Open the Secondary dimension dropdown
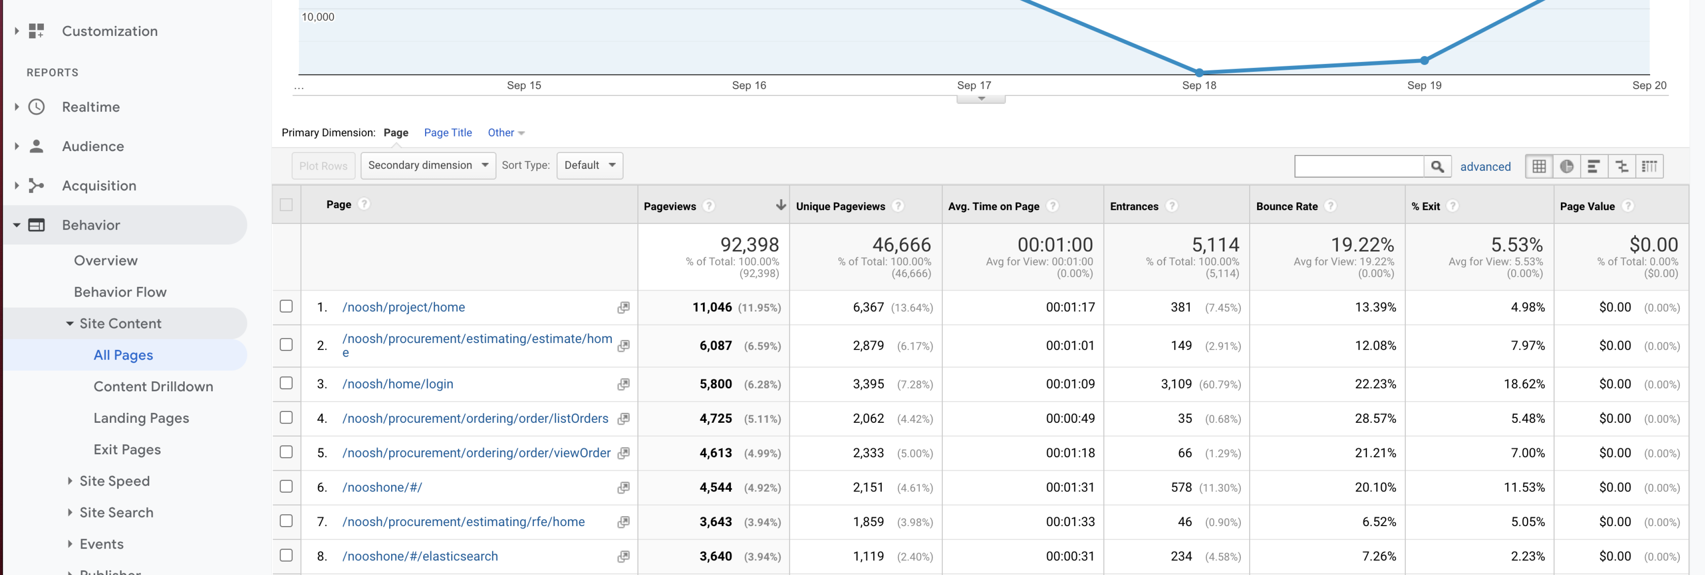Screen dimensions: 1705x575 [427, 165]
